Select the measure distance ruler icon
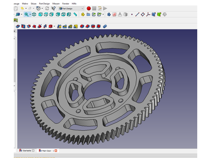The image size is (211, 158). [x=75, y=14]
